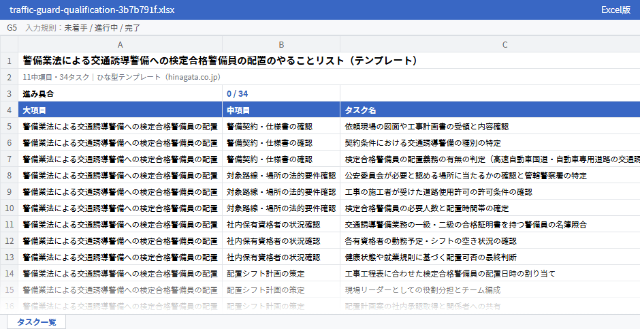This screenshot has width=640, height=329.
Task: Select cell 契約条件における交通誘導警備の種別の特定
Action: tap(490, 143)
